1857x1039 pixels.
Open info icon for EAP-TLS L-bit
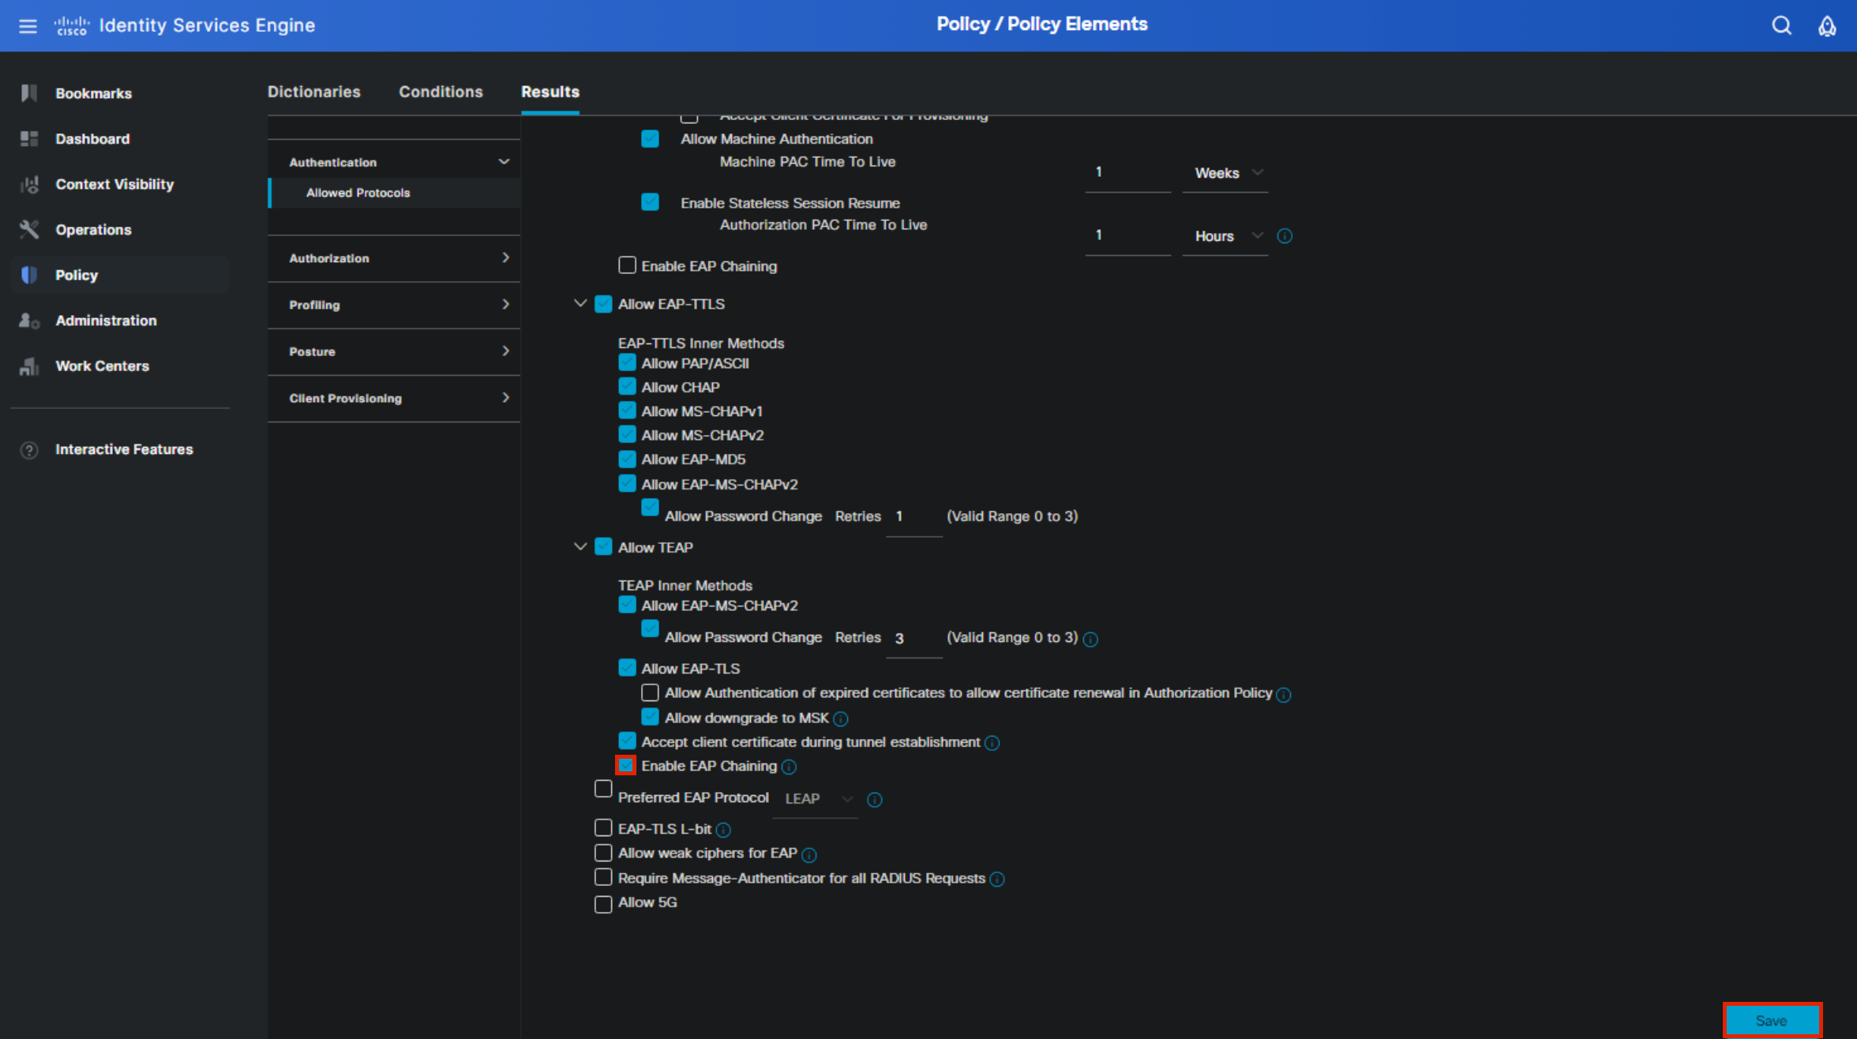[723, 830]
